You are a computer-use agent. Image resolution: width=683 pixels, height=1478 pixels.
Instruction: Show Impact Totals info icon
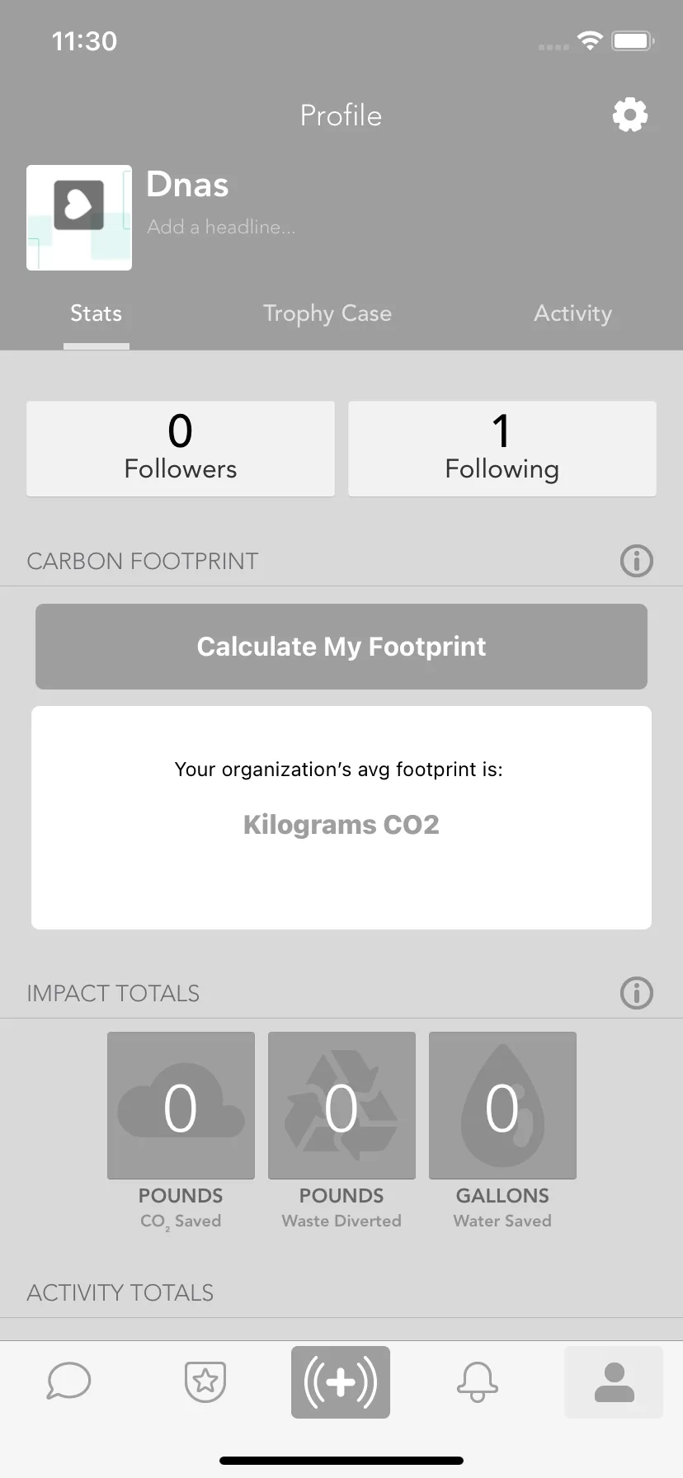pos(637,993)
